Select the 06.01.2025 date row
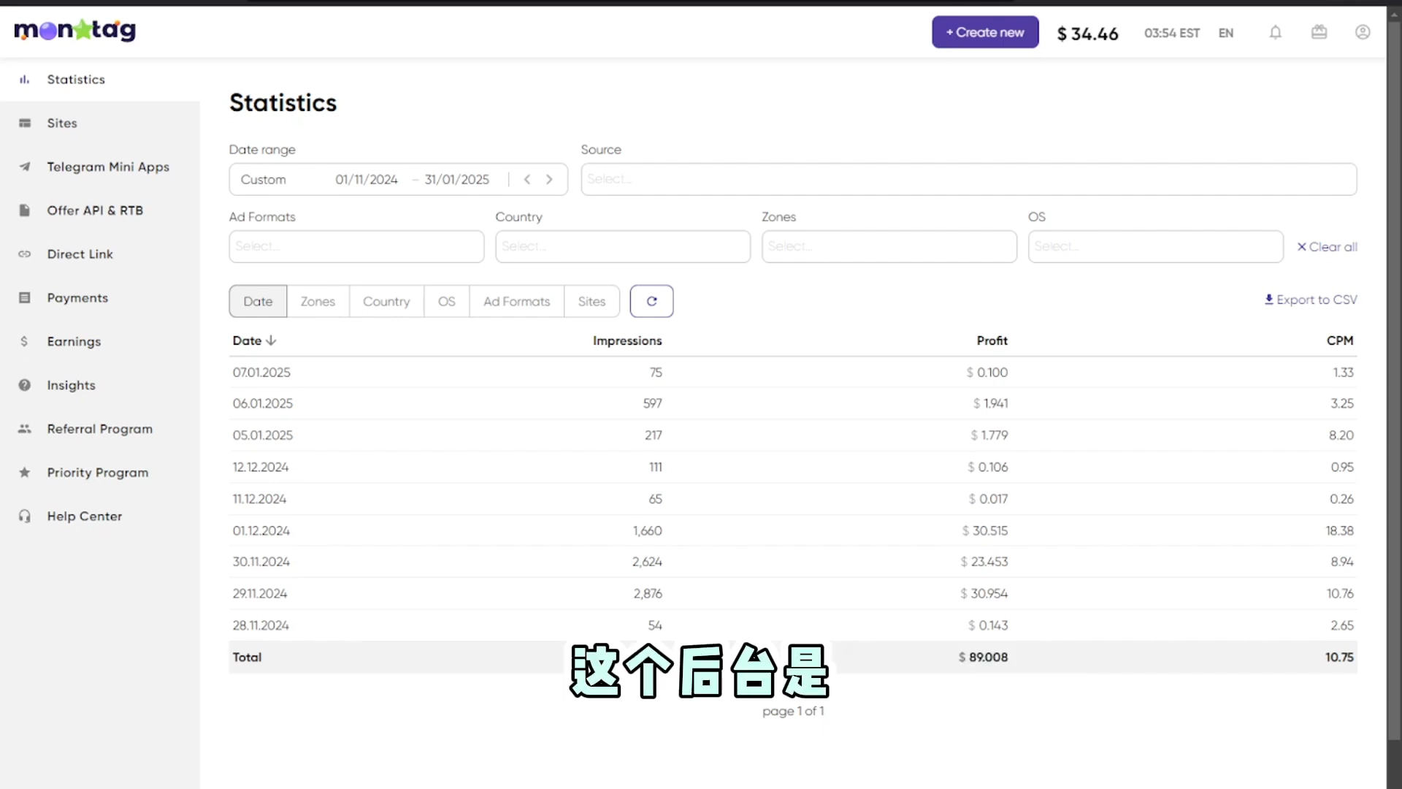Image resolution: width=1402 pixels, height=789 pixels. pyautogui.click(x=793, y=403)
